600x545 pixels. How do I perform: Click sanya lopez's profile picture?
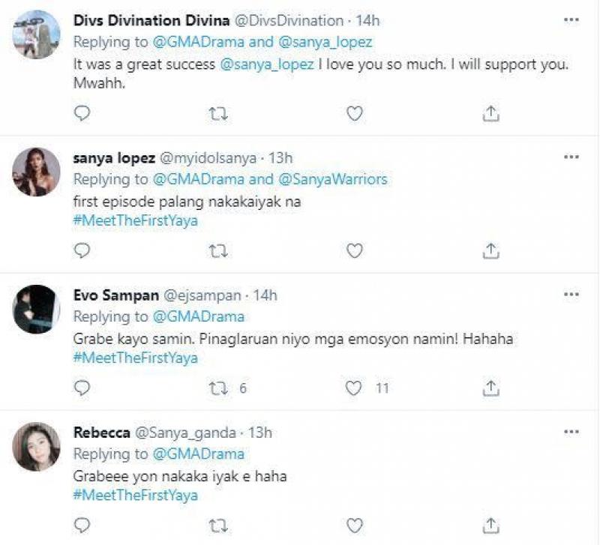[36, 172]
